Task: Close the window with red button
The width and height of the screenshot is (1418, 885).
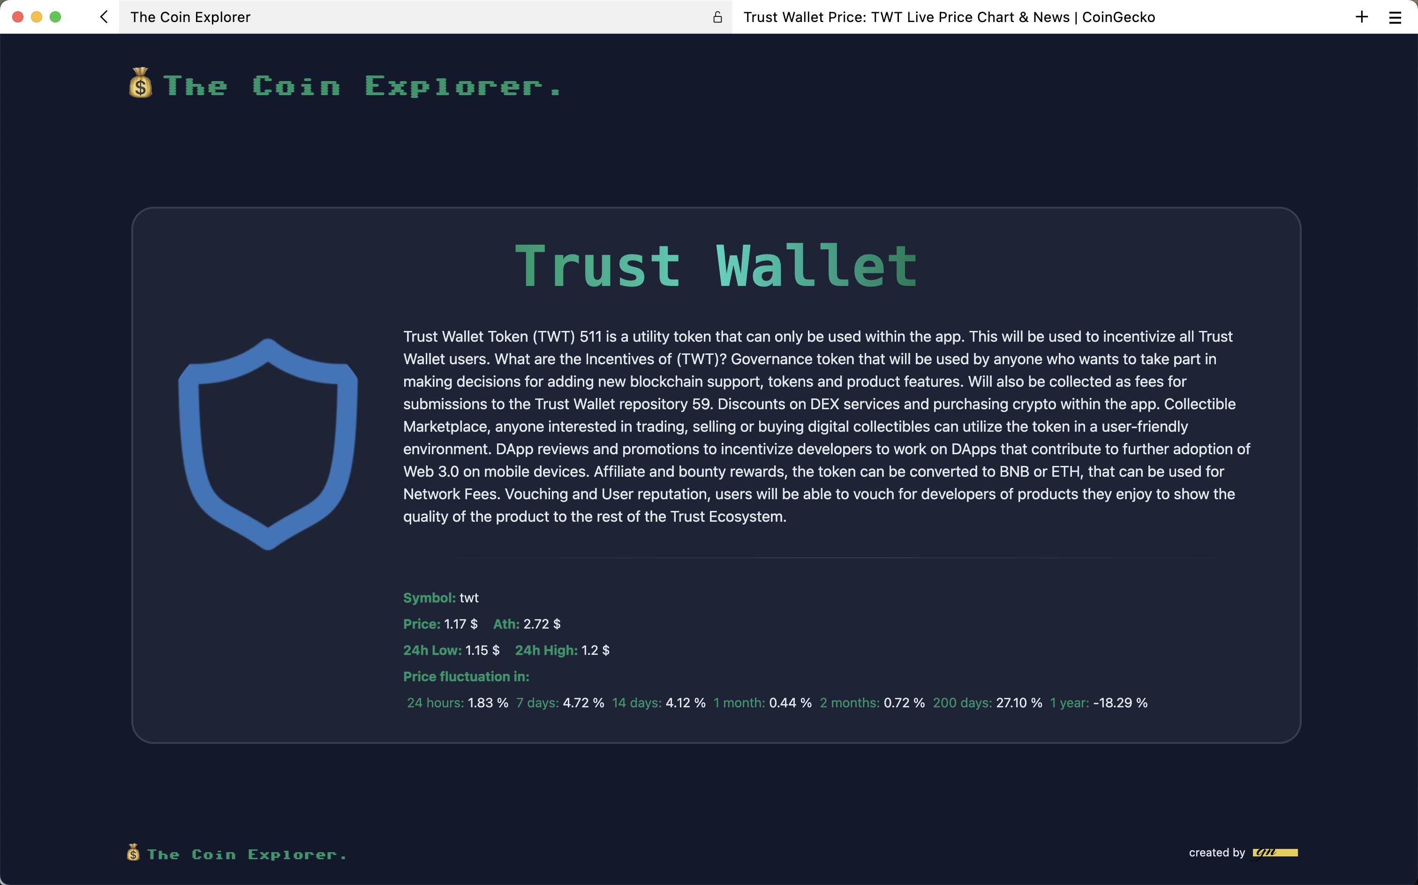Action: pos(17,17)
